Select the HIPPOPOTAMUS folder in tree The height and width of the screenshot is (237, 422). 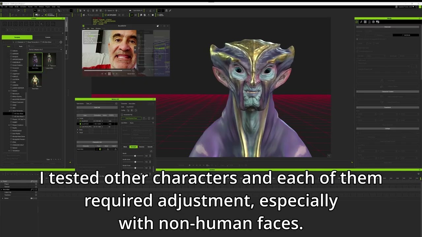[17, 59]
